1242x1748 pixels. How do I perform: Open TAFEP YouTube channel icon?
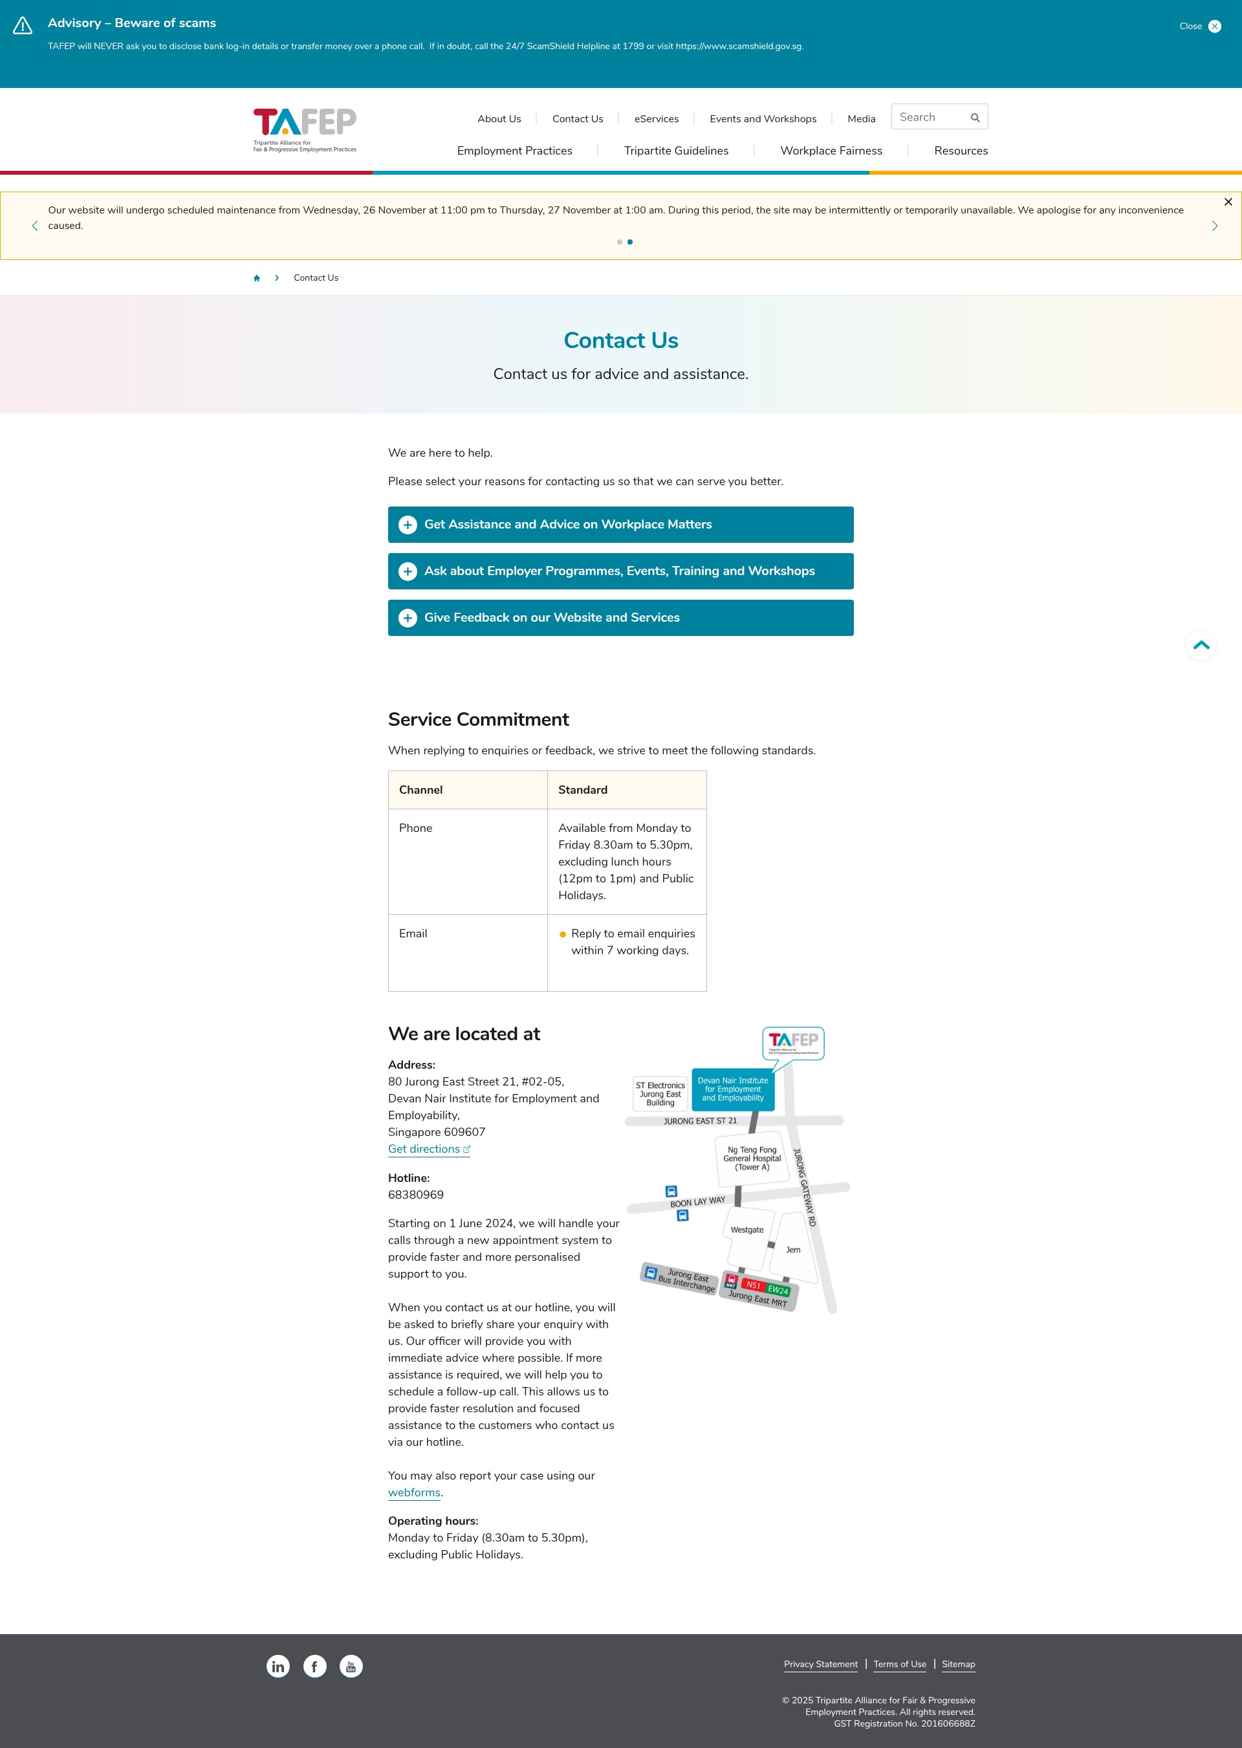point(351,1666)
